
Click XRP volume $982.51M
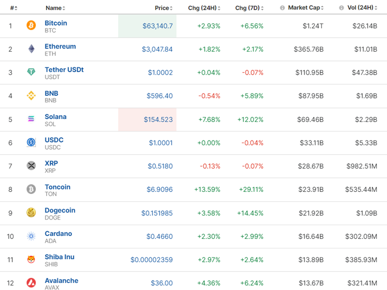tap(362, 166)
